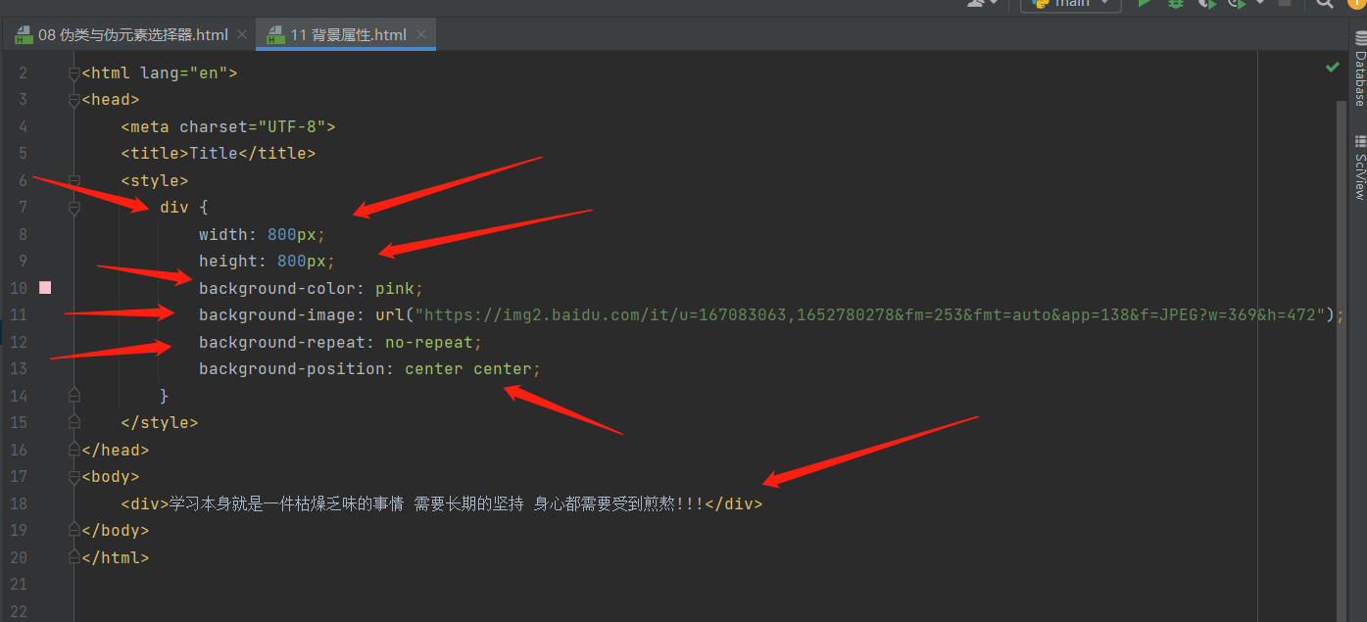Click the closing body fold marker on line 19

click(73, 531)
